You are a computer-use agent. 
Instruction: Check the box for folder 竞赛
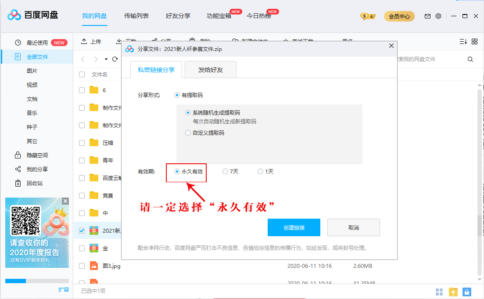click(x=82, y=195)
